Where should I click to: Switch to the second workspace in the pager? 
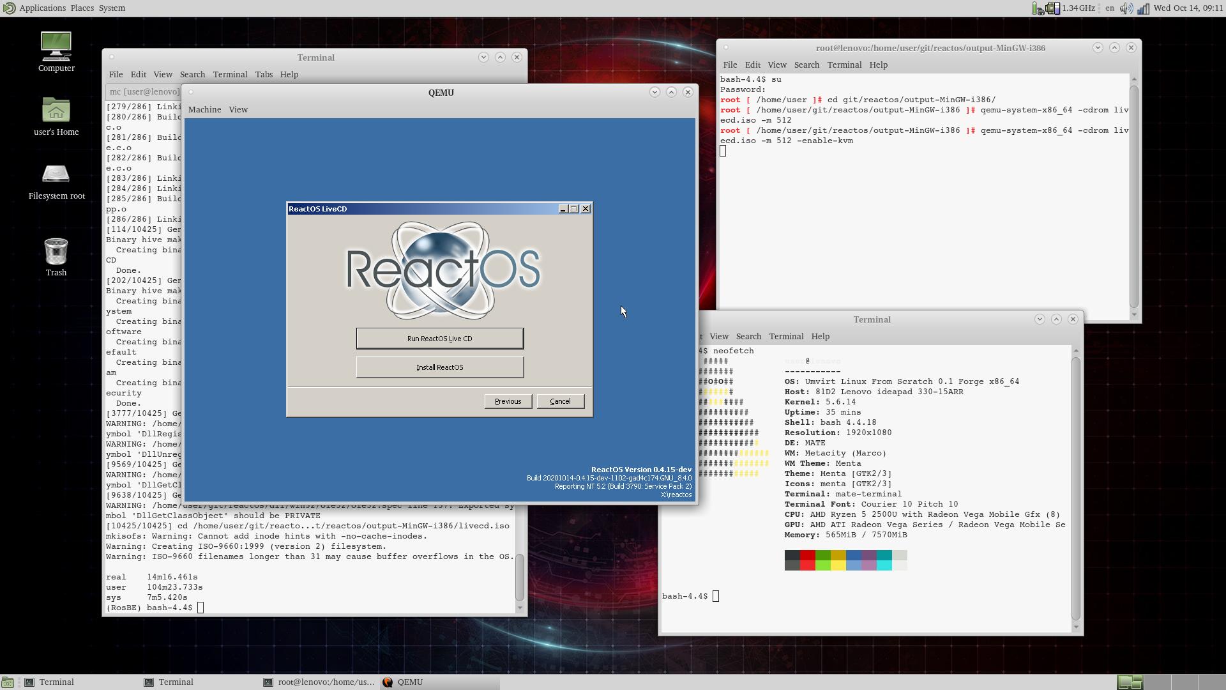point(1157,682)
